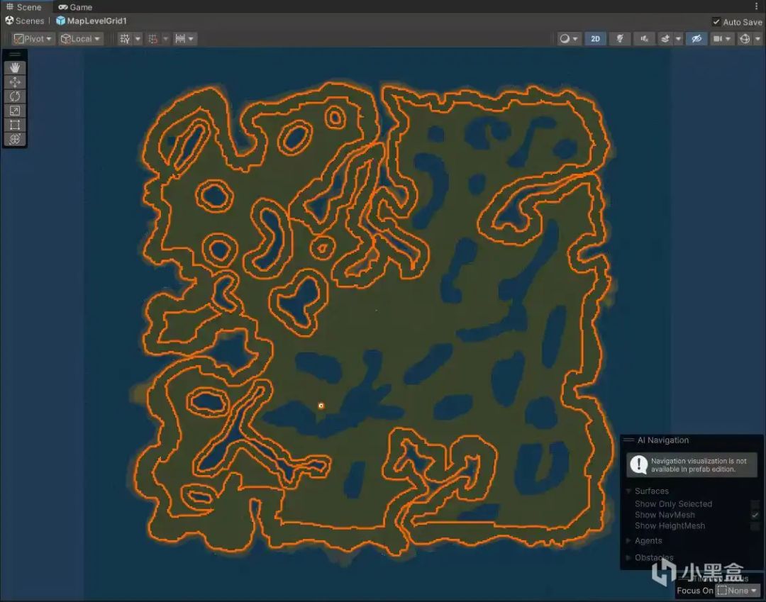Select the Move tool
Viewport: 766px width, 602px height.
15,82
